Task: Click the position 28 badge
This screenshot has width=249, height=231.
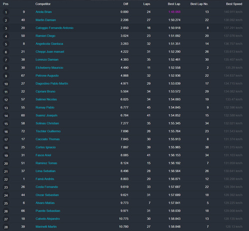Action: 6,227
